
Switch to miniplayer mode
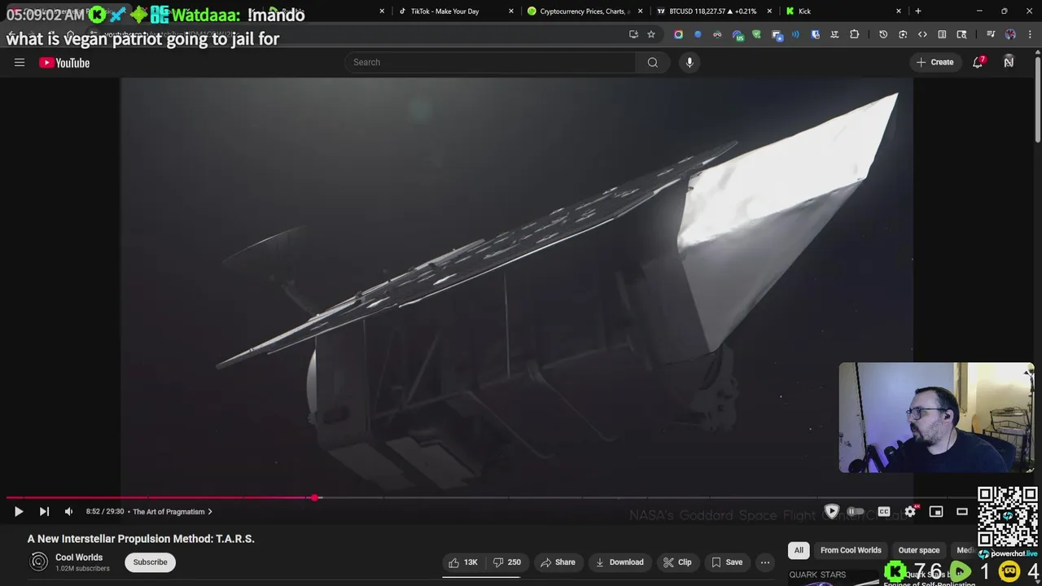936,512
